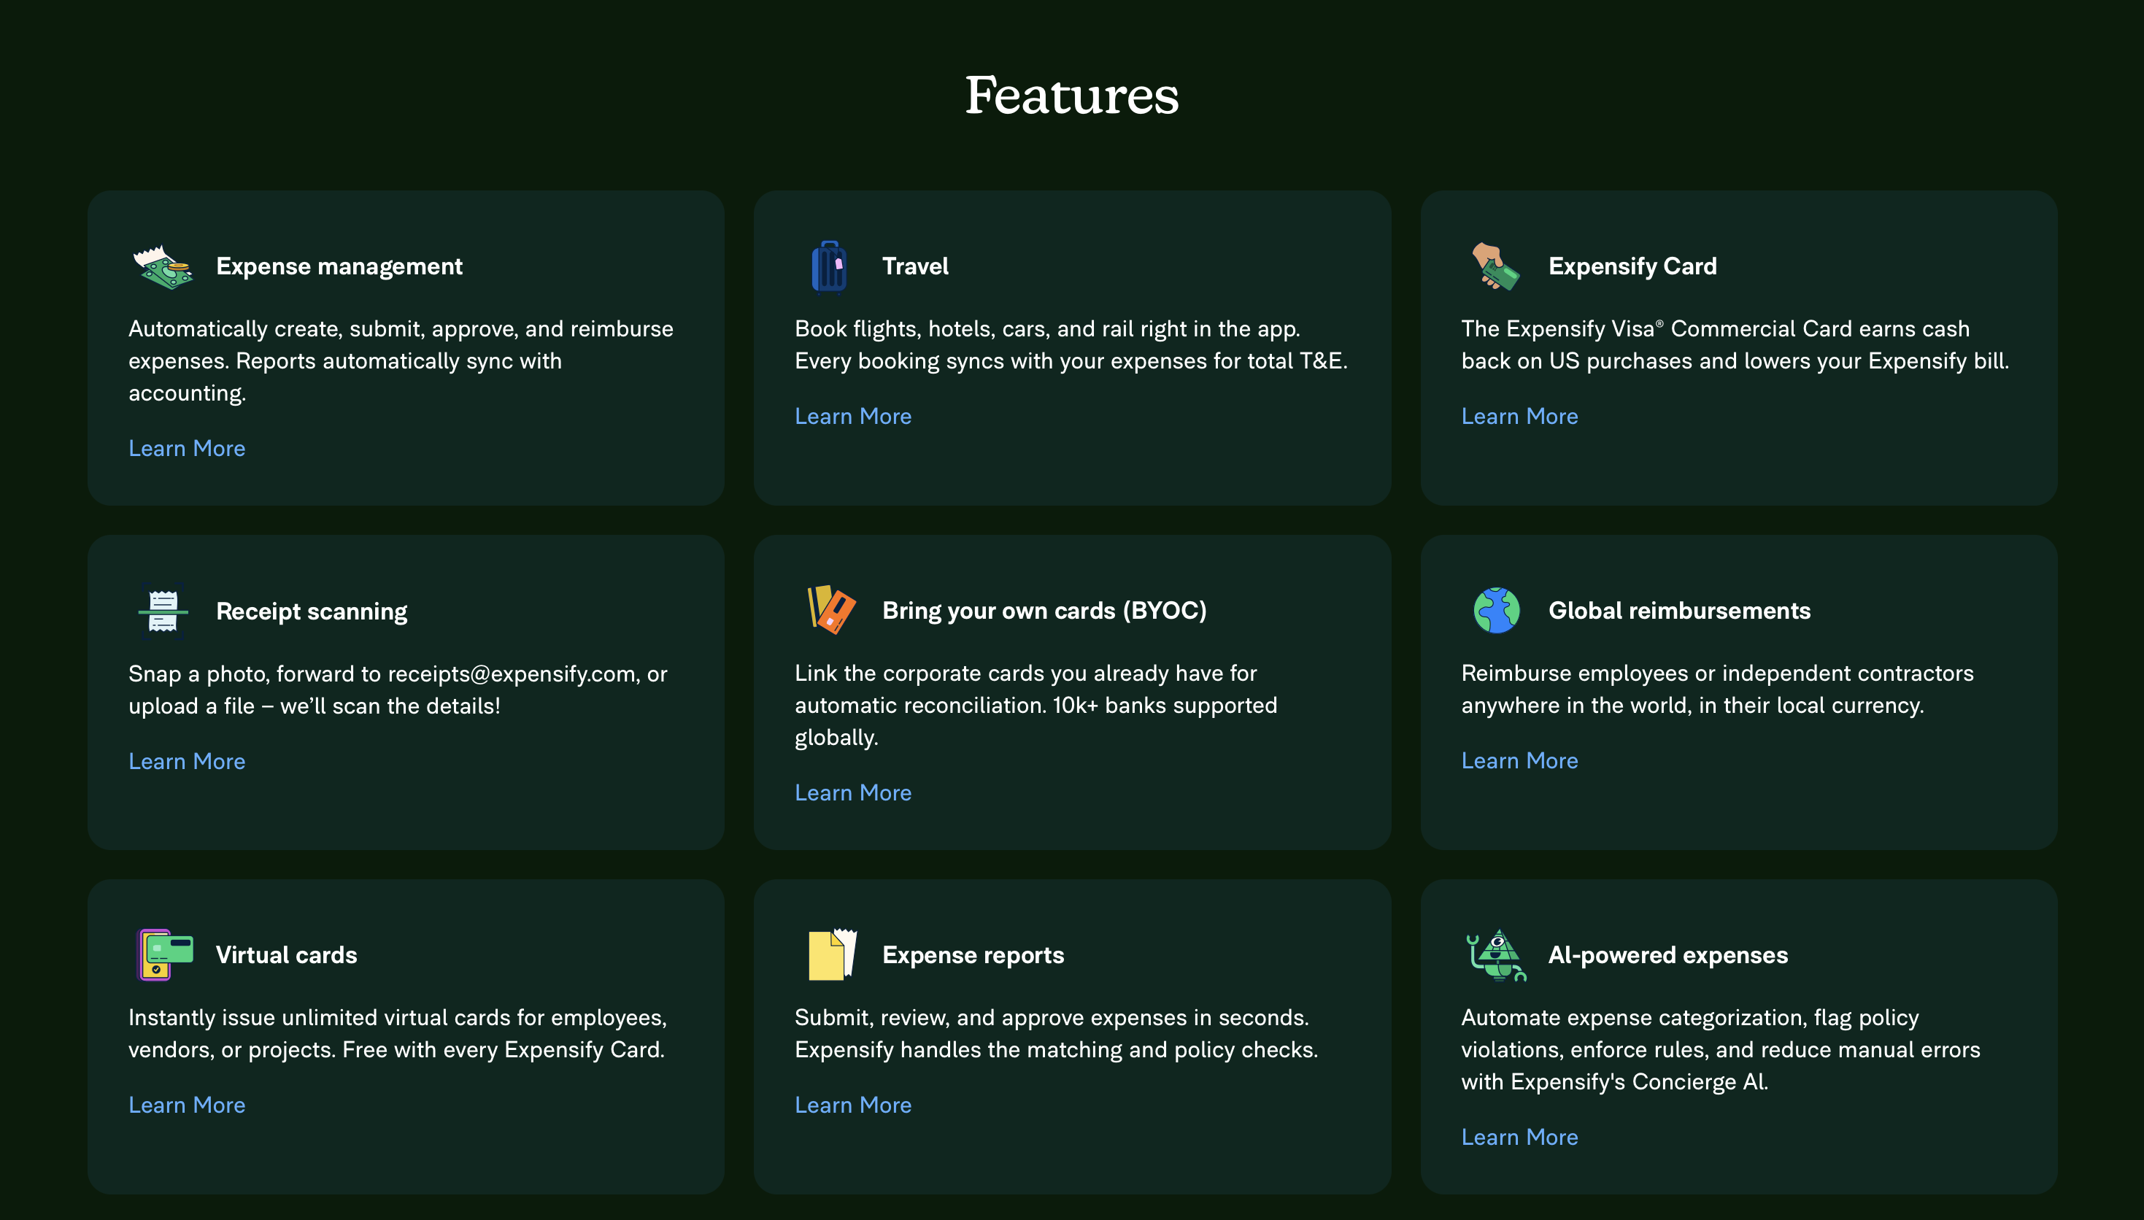Follow Learn More for Virtual cards
Screen dimensions: 2144x1220
click(187, 1105)
